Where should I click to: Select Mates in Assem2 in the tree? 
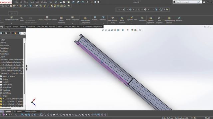tap(9, 76)
